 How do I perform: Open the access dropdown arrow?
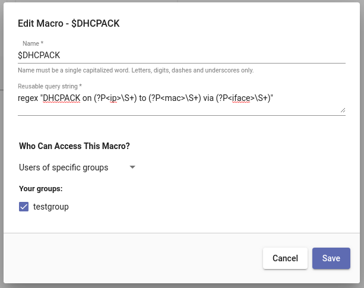(132, 167)
